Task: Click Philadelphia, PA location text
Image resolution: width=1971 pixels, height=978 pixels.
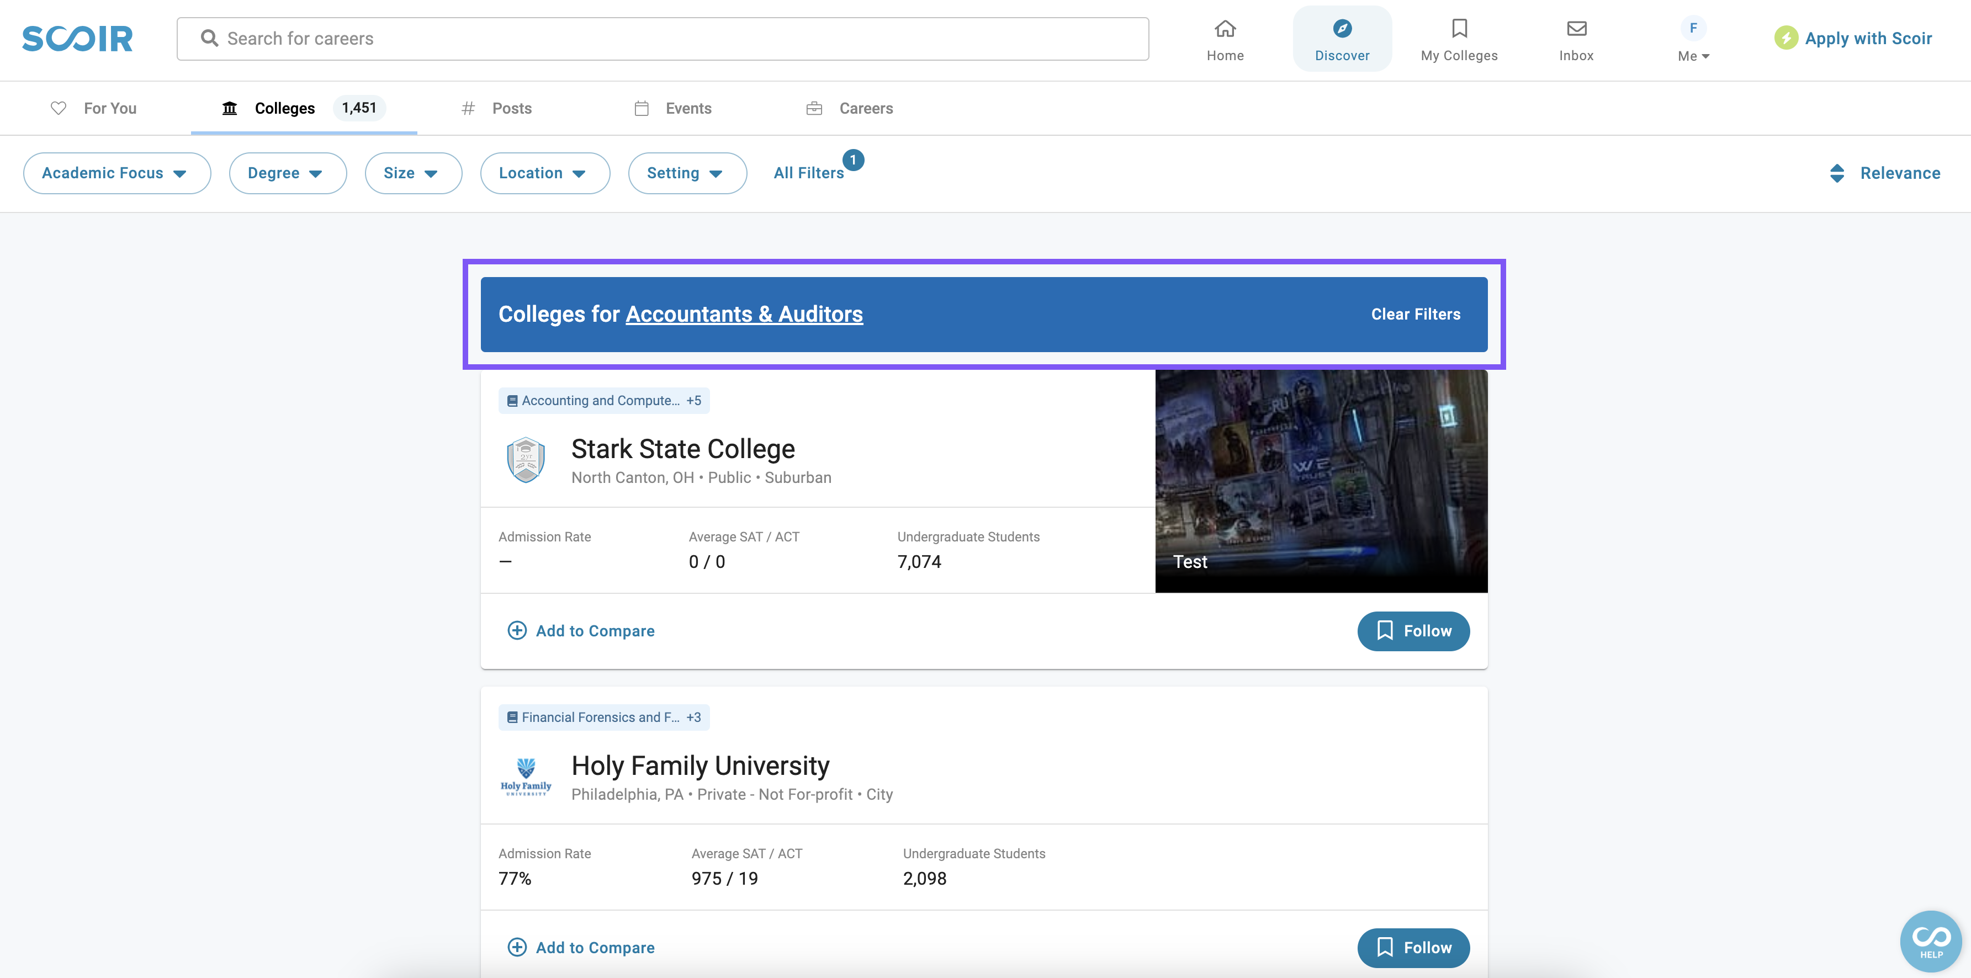Action: [x=627, y=794]
